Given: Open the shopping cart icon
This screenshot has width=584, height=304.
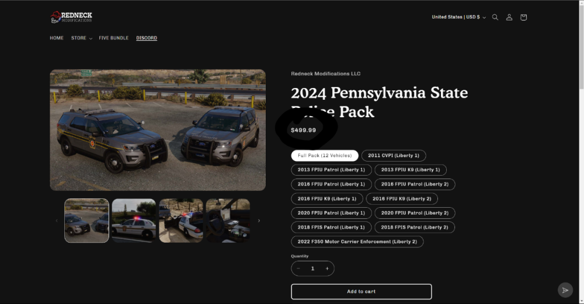Looking at the screenshot, I should click(523, 17).
